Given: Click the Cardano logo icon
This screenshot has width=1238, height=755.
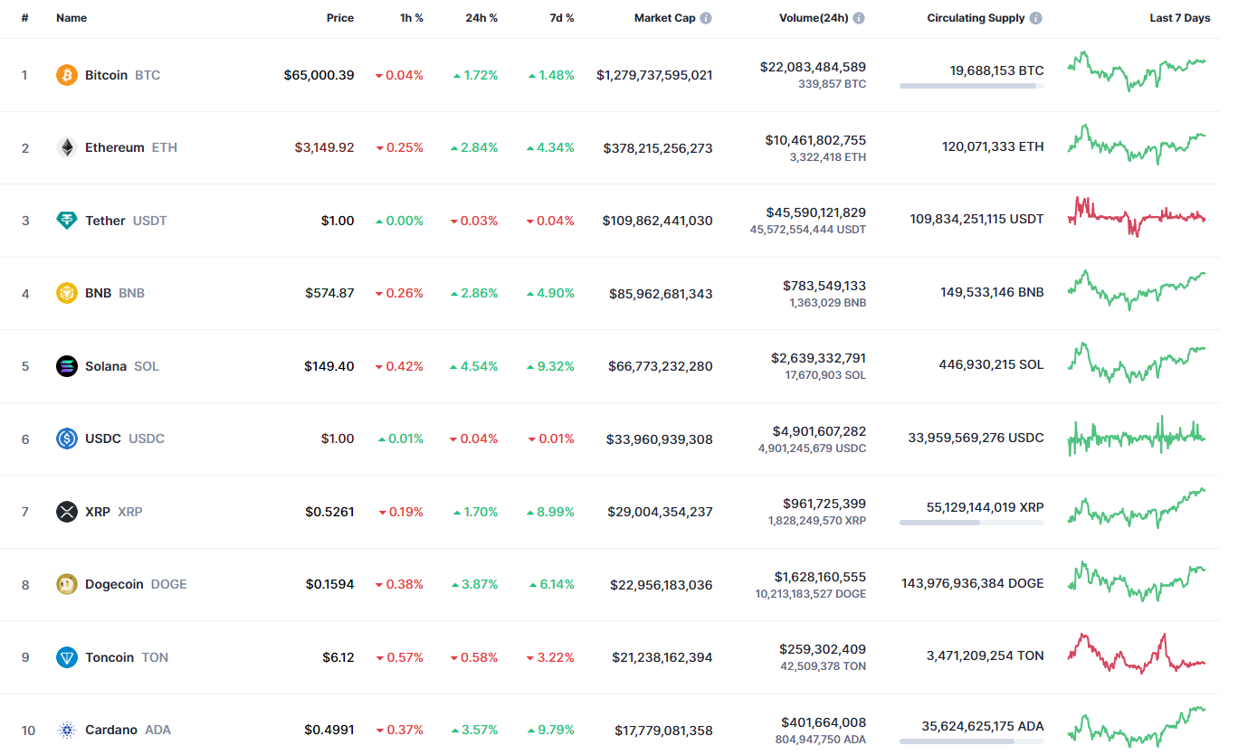Looking at the screenshot, I should pos(67,730).
